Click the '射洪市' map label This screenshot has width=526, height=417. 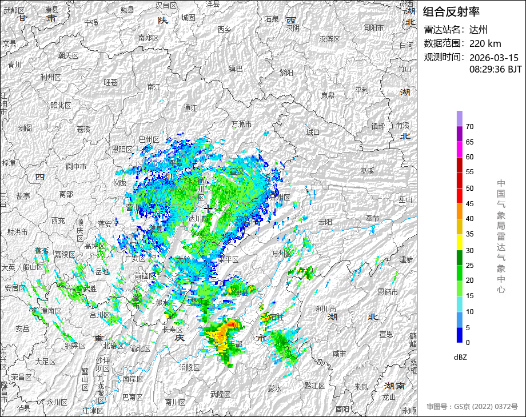18,232
